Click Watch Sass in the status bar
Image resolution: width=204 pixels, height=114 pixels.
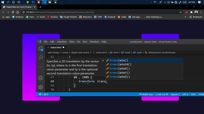(x=146, y=94)
